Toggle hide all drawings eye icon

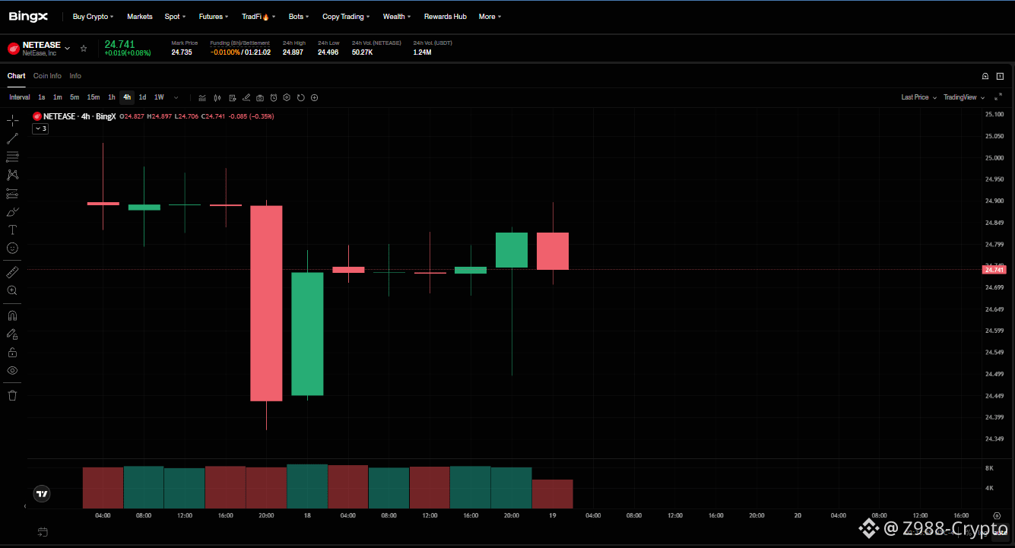[x=12, y=370]
